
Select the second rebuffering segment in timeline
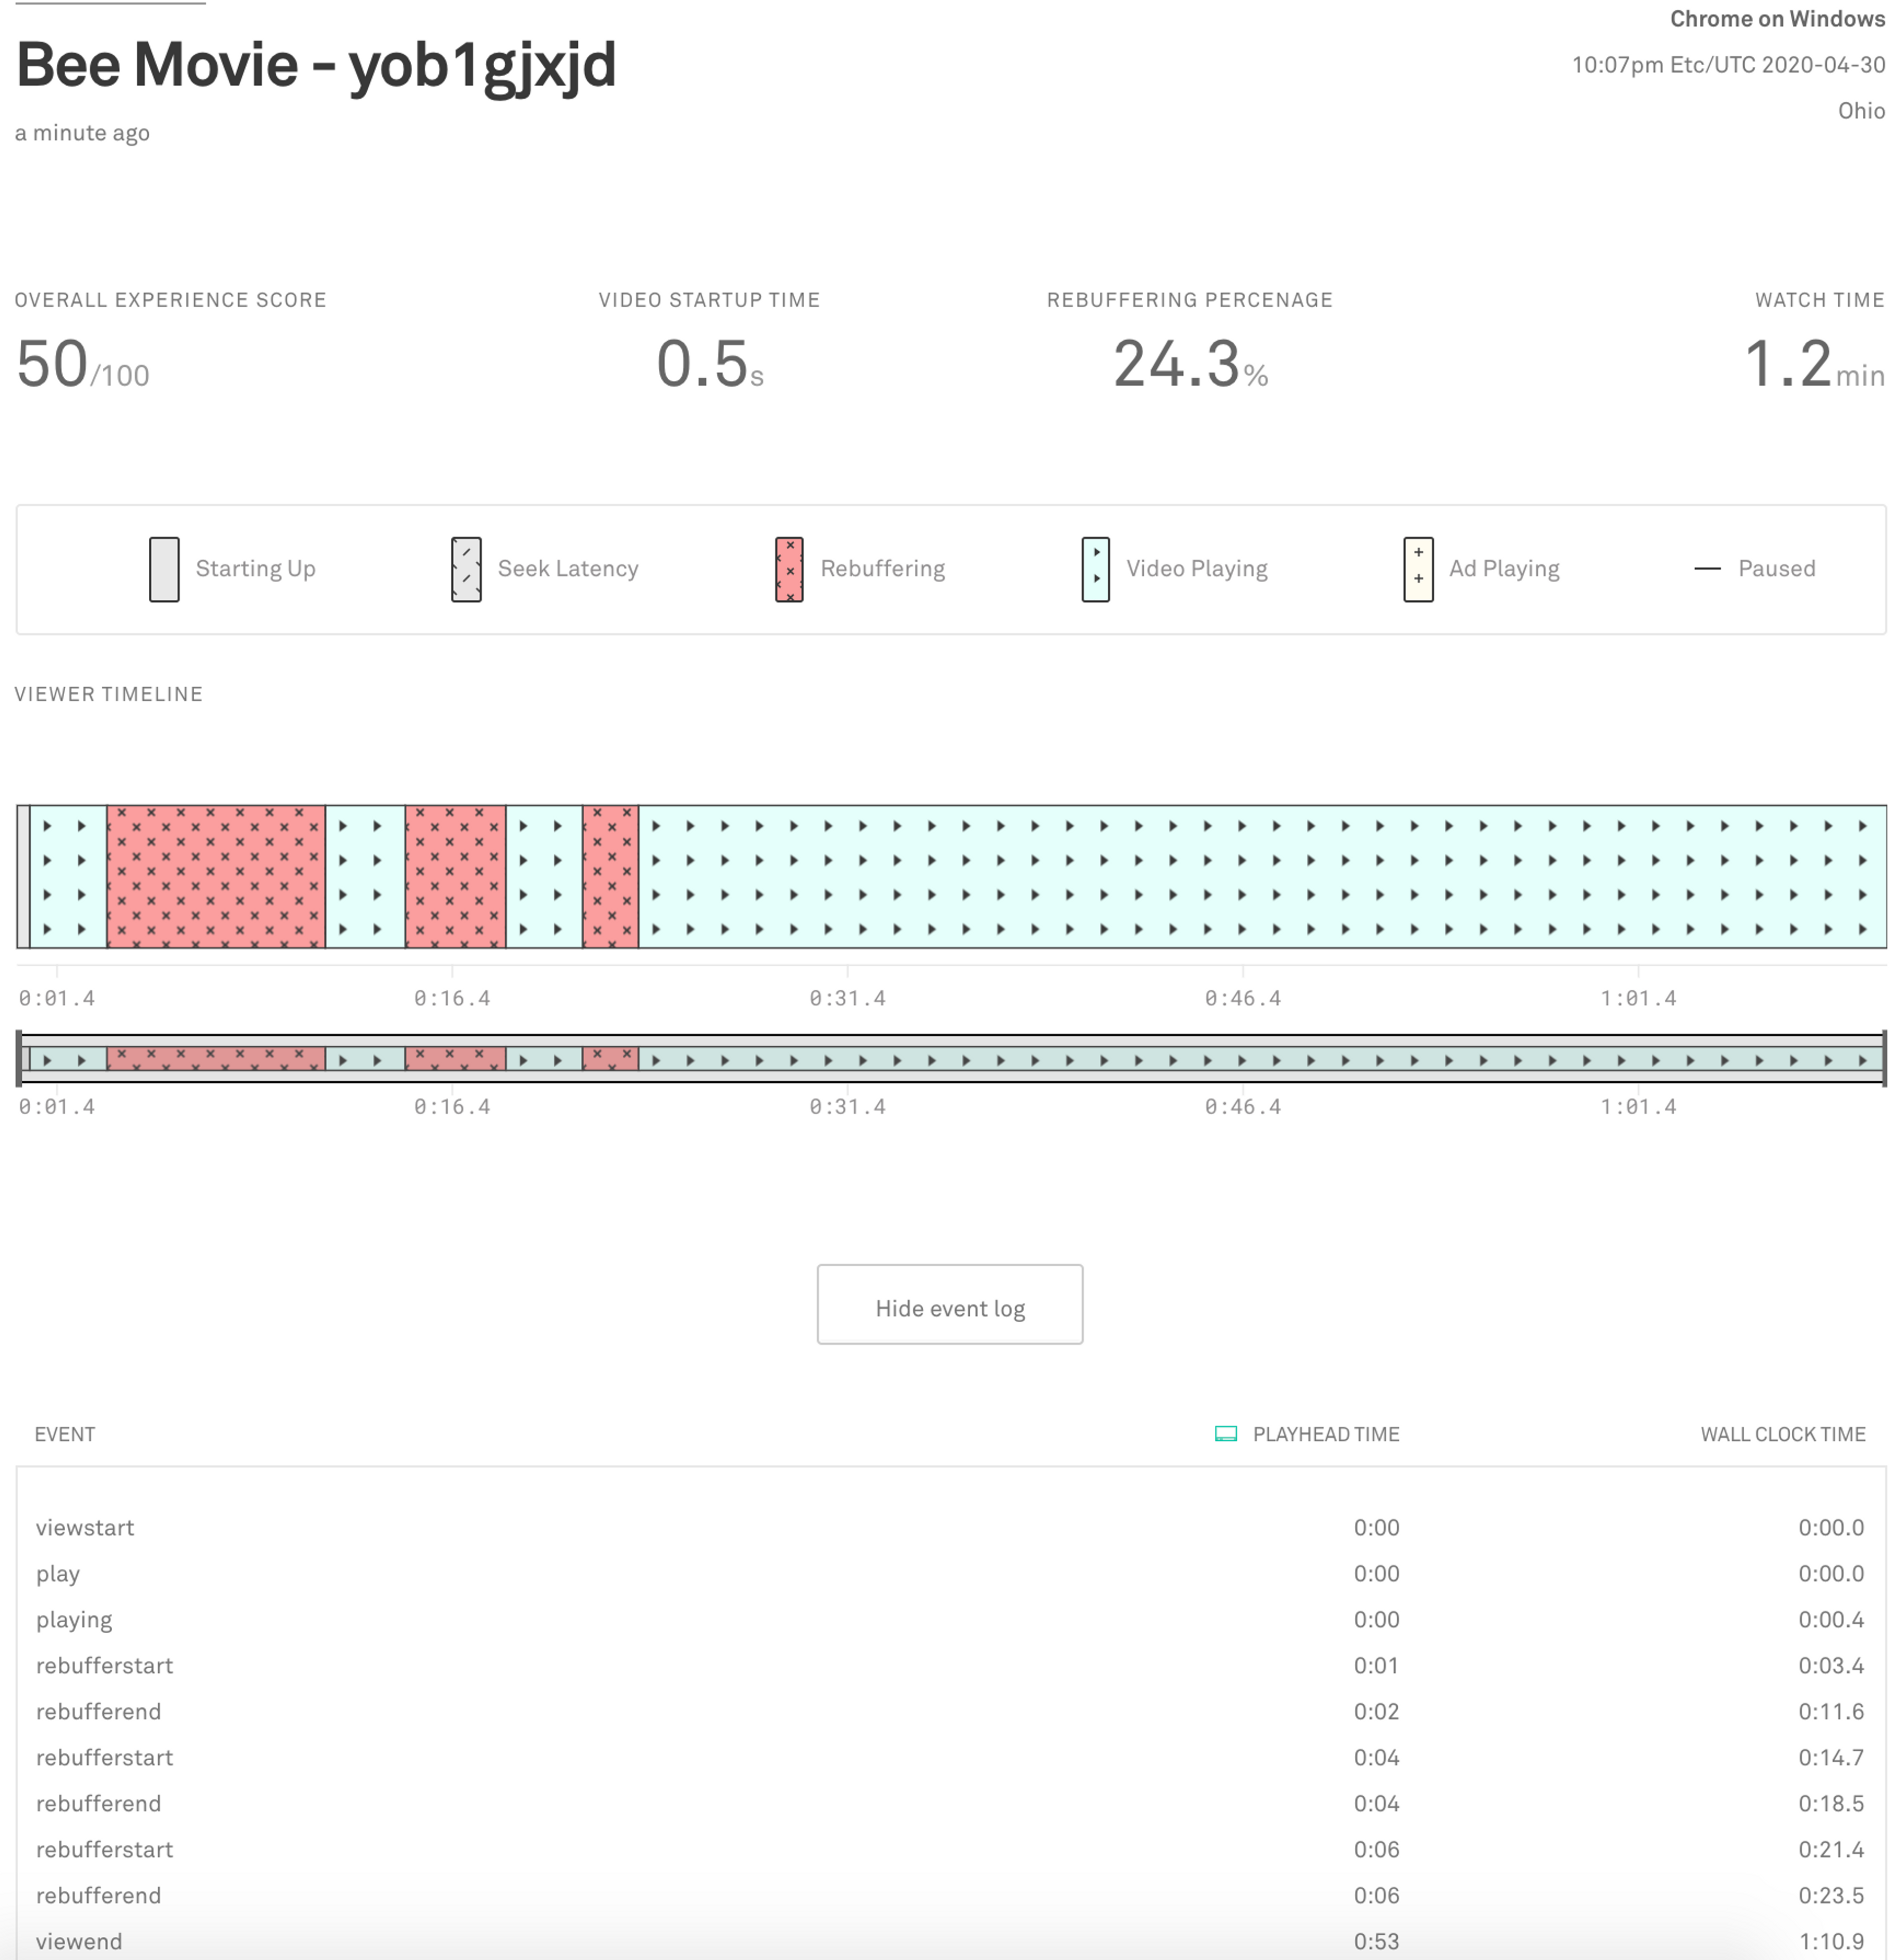(455, 876)
